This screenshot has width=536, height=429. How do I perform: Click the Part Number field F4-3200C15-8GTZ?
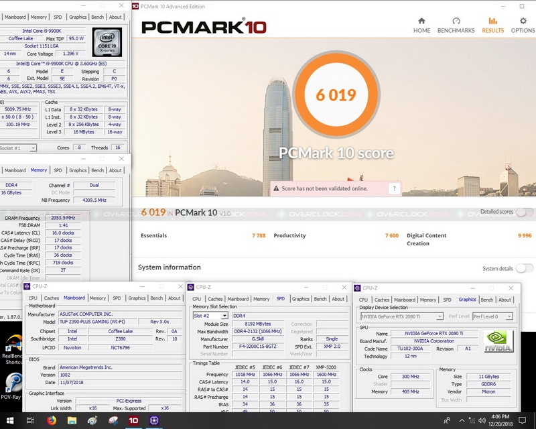(x=257, y=346)
